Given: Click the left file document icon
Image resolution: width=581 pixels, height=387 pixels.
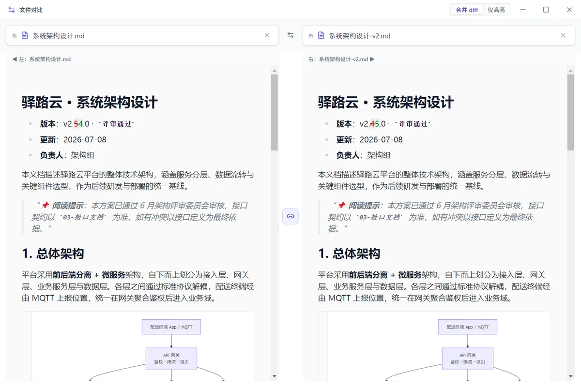Looking at the screenshot, I should click(x=25, y=35).
